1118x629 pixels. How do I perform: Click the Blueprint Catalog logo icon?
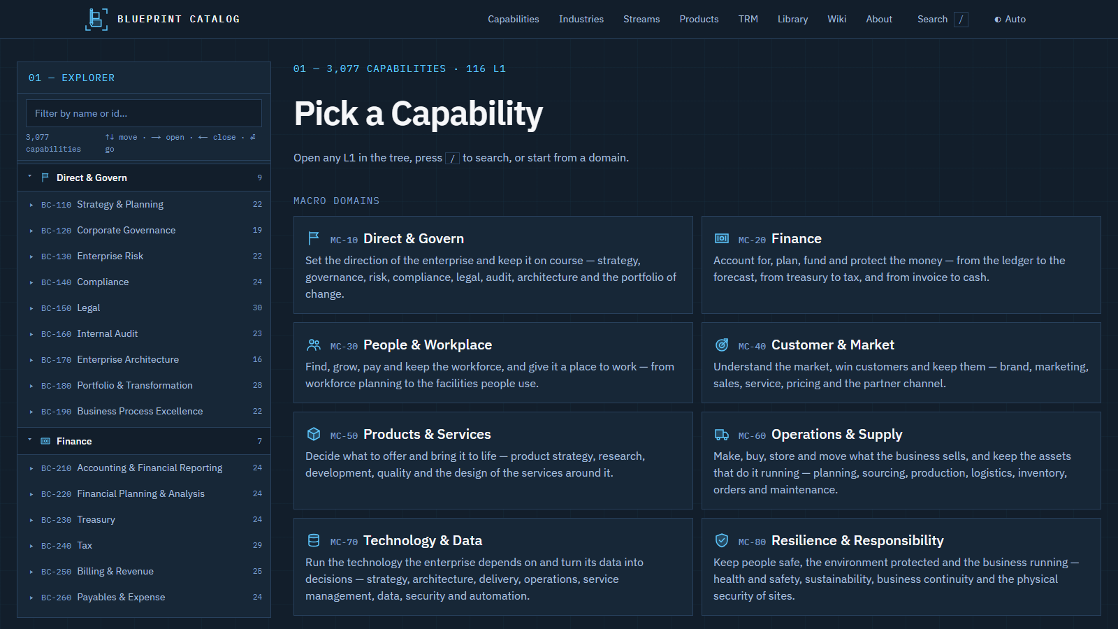[x=96, y=19]
